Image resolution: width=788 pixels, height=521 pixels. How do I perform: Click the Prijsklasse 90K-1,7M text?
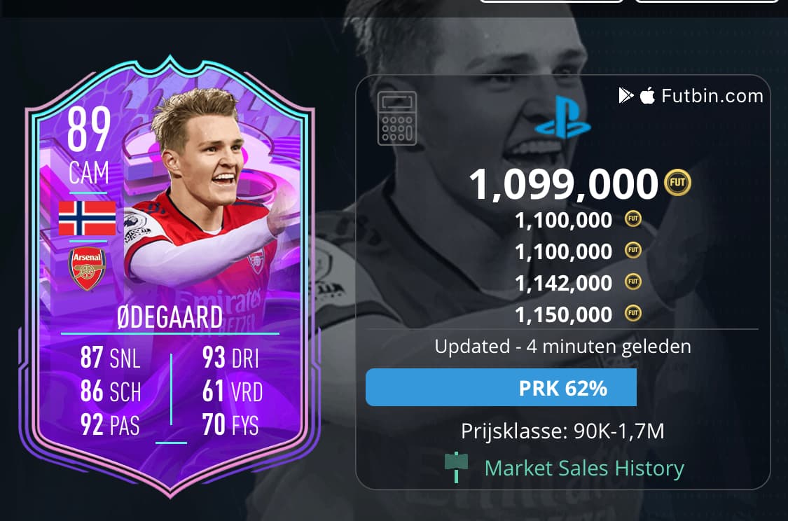(x=563, y=431)
